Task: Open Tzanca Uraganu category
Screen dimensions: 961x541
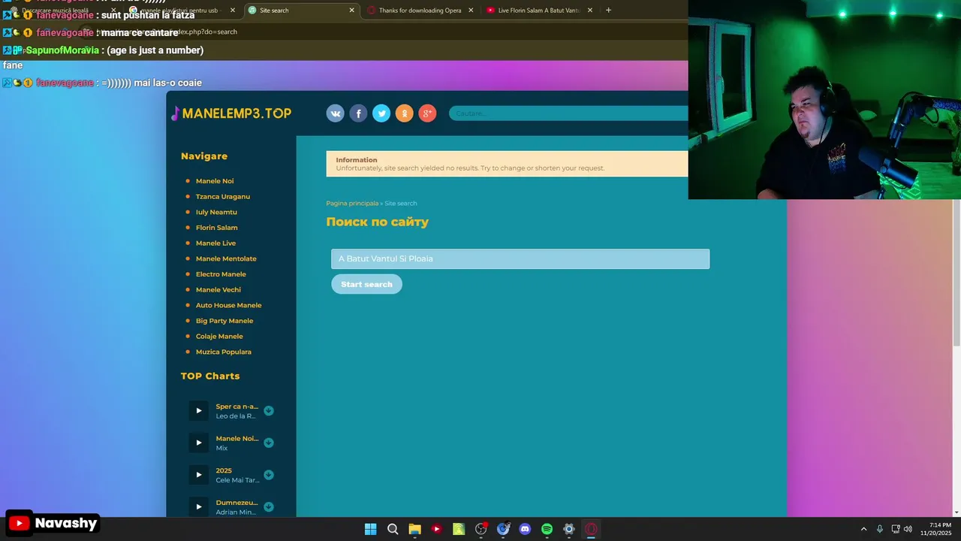Action: coord(223,197)
